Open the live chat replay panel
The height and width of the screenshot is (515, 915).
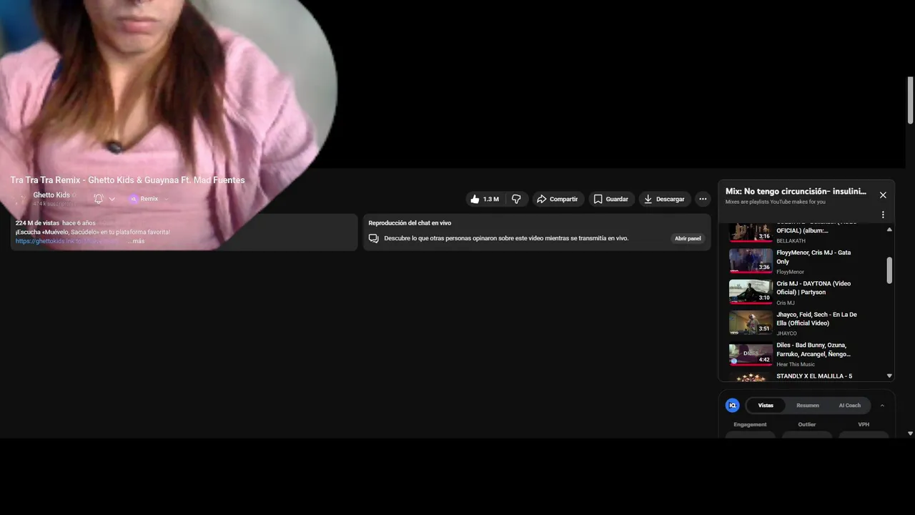pos(688,238)
